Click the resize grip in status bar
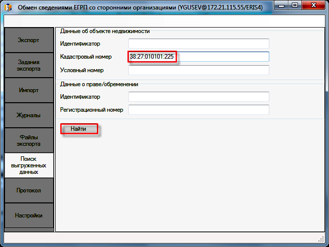The height and width of the screenshot is (247, 329). pyautogui.click(x=321, y=239)
